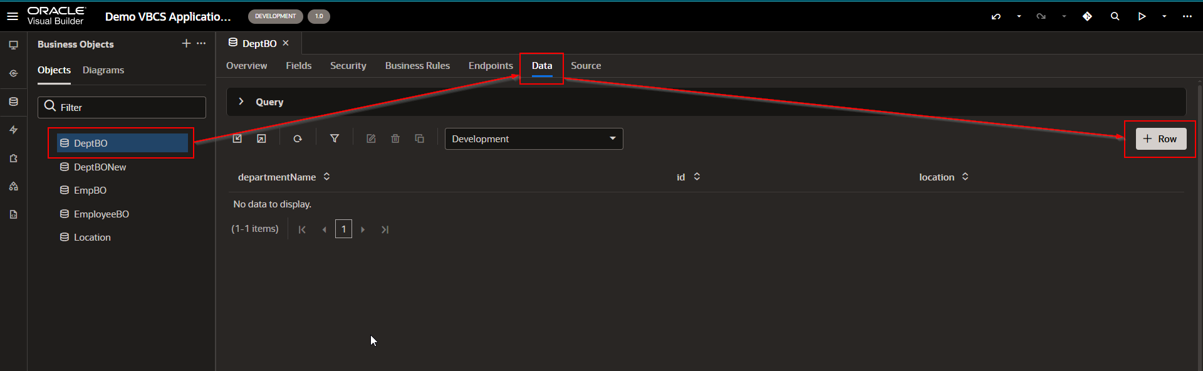Click the Edit Row pencil icon

click(371, 138)
